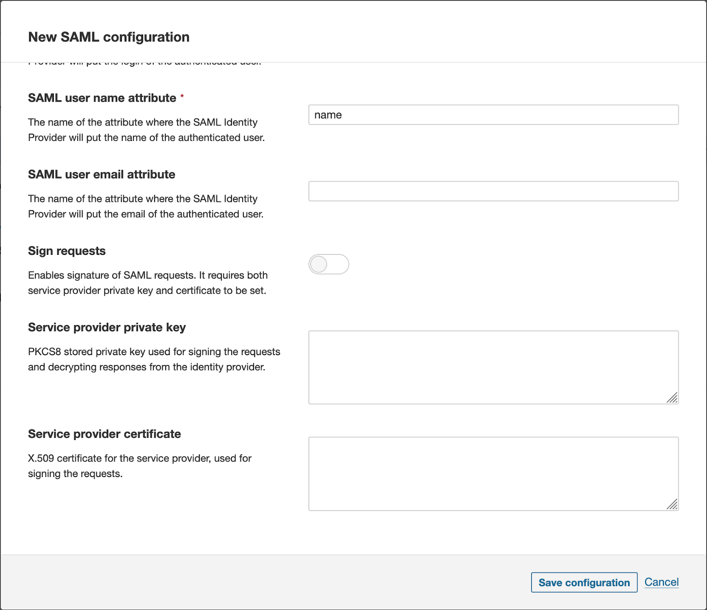Click the SAML user name attribute field
The height and width of the screenshot is (610, 707).
coord(493,115)
